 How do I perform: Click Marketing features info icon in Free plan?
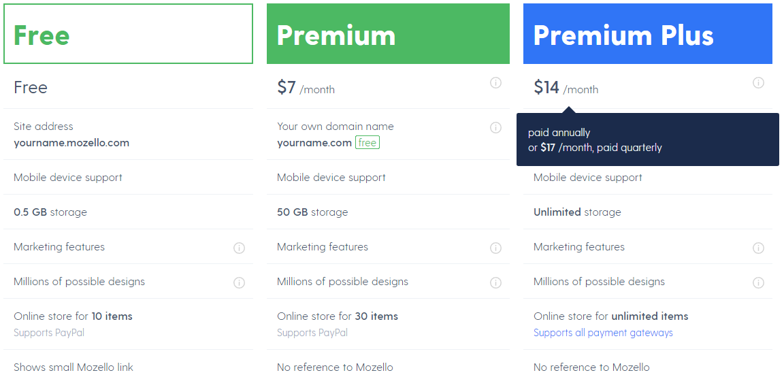coord(239,248)
